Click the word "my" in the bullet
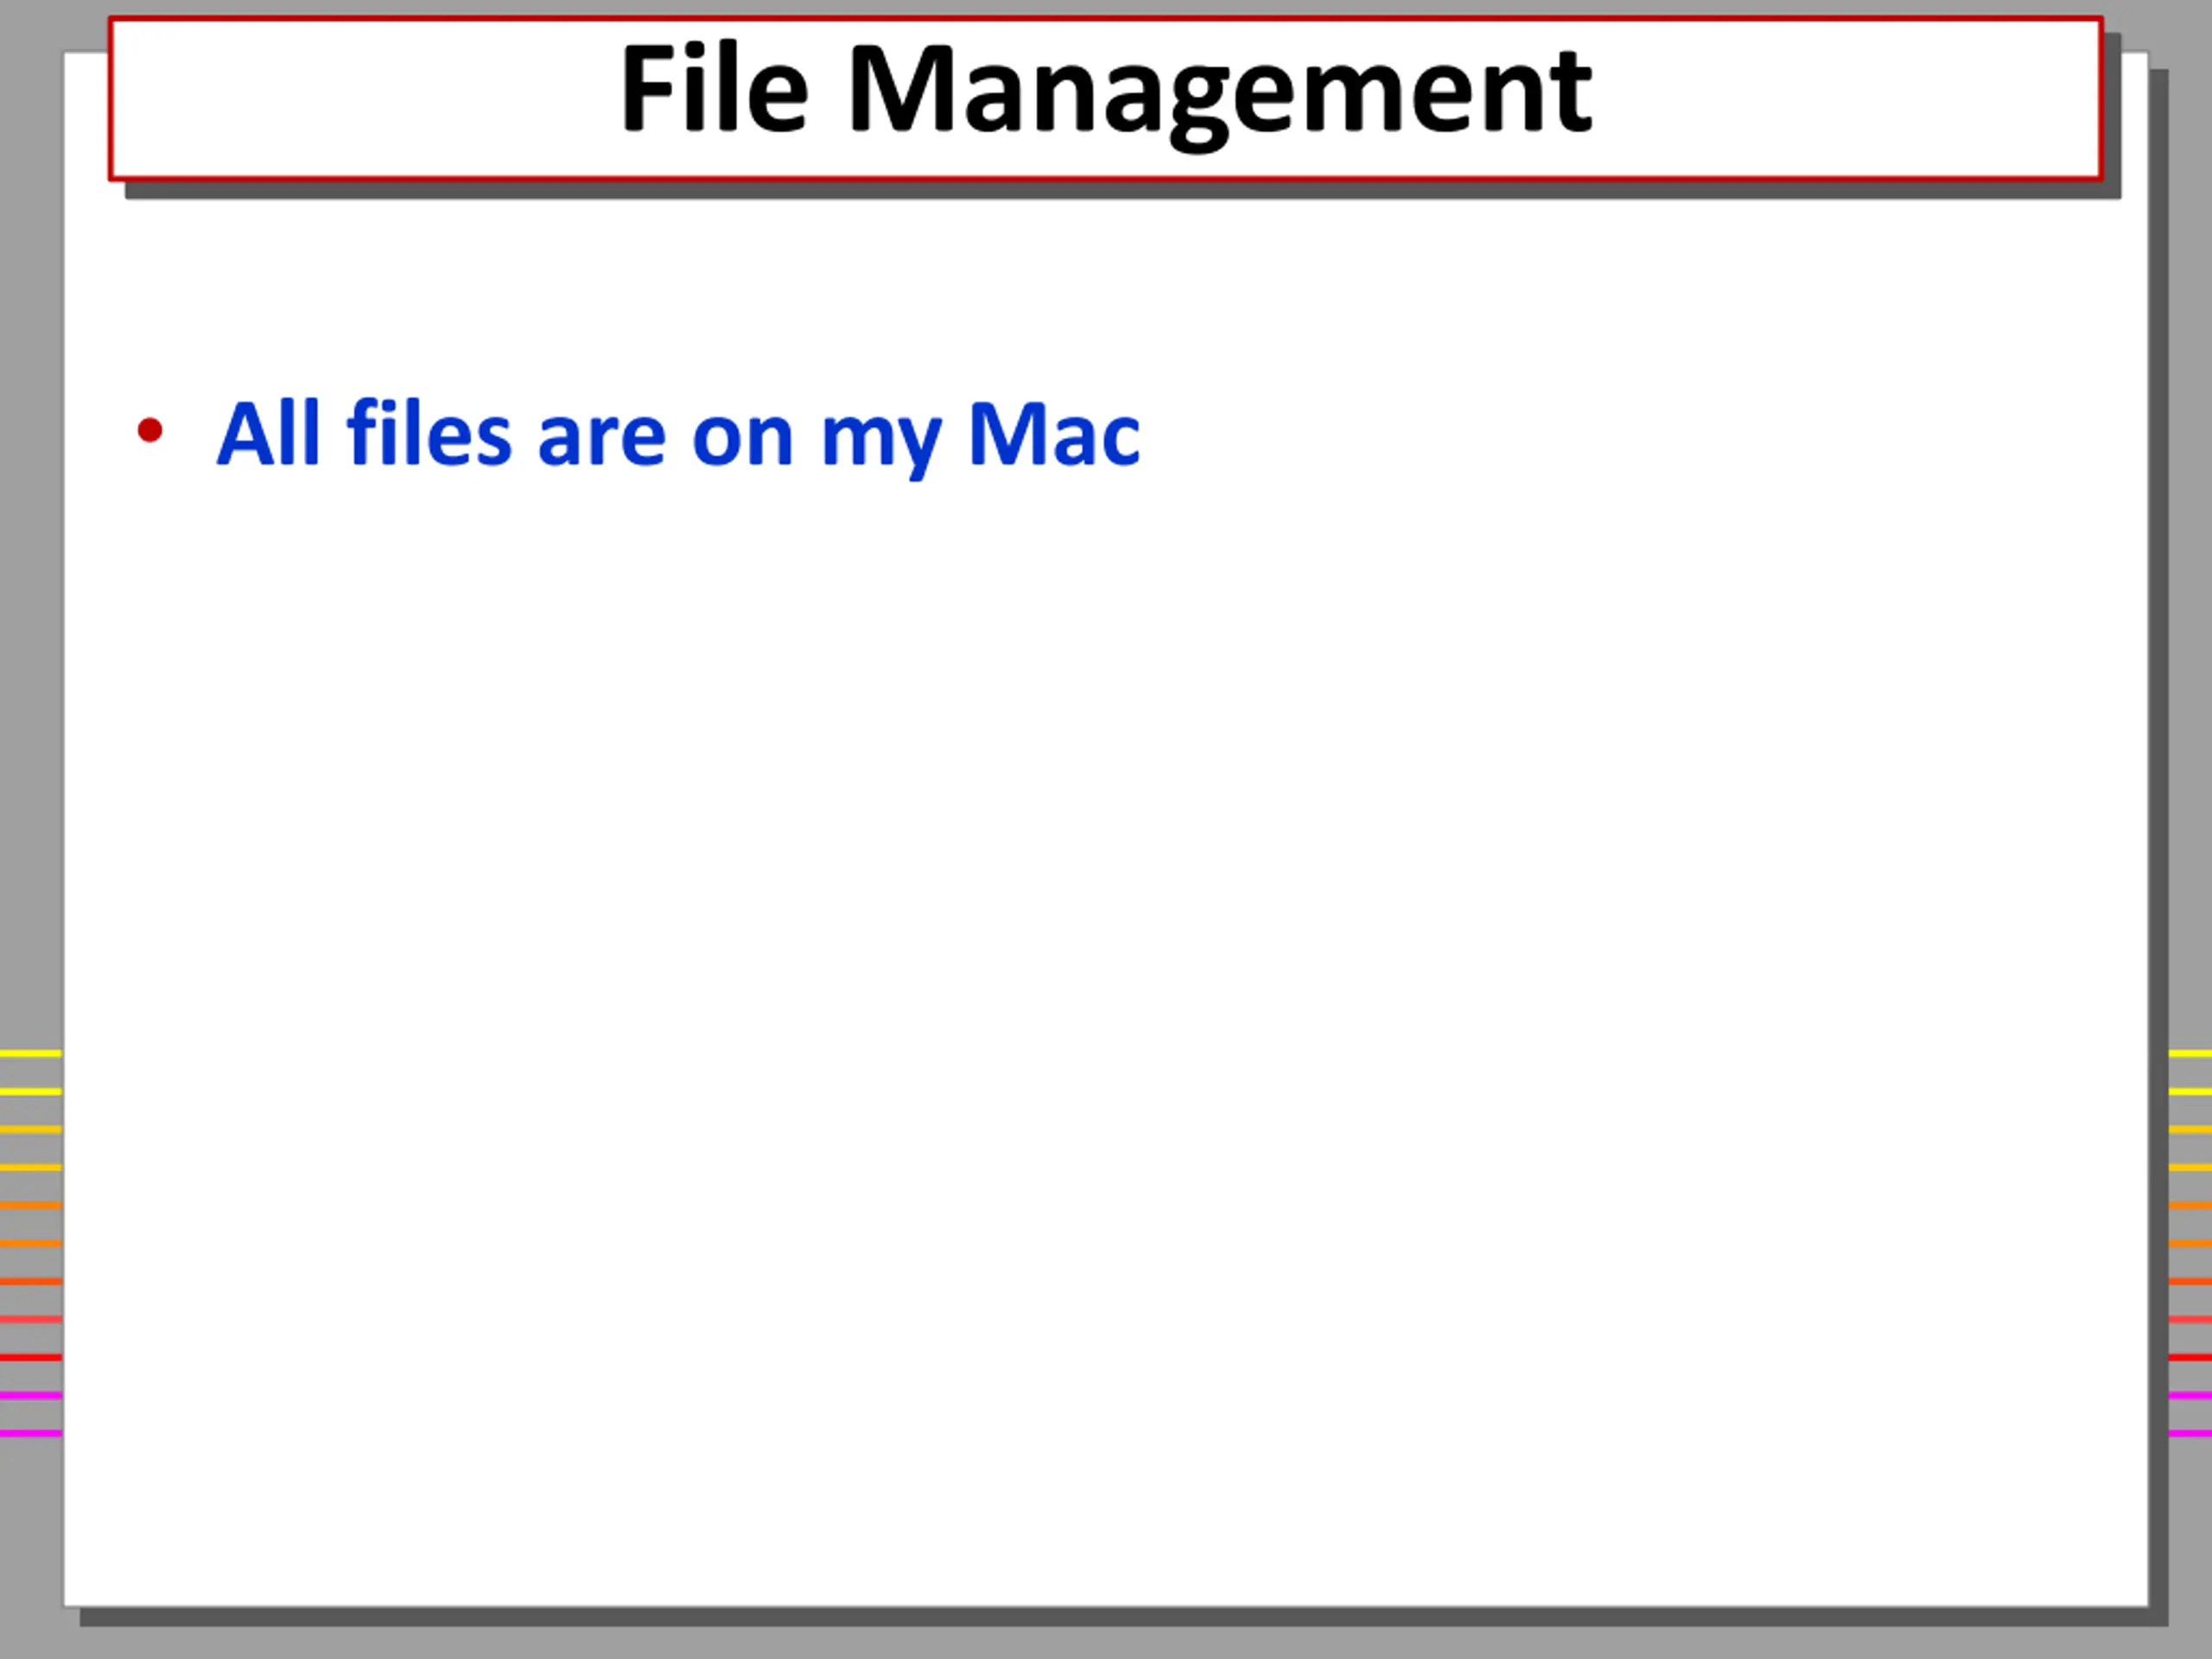The width and height of the screenshot is (2212, 1659). [x=881, y=447]
